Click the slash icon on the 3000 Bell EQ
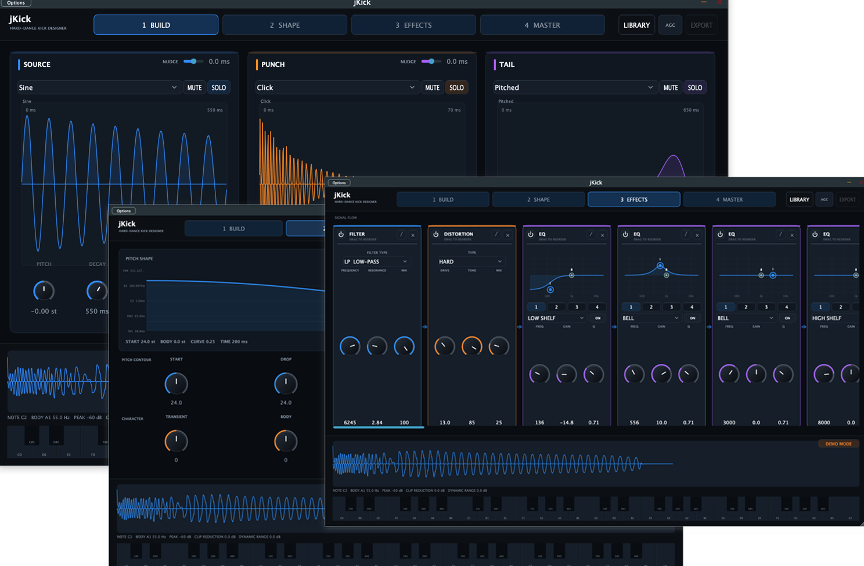Screen dimensions: 864x566 pyautogui.click(x=780, y=235)
